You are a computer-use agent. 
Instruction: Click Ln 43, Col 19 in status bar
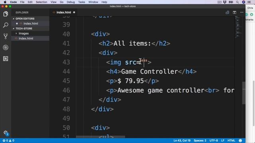point(182,141)
